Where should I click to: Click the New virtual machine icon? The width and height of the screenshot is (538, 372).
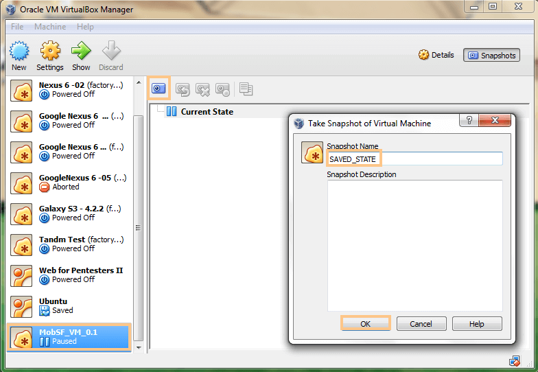[19, 51]
